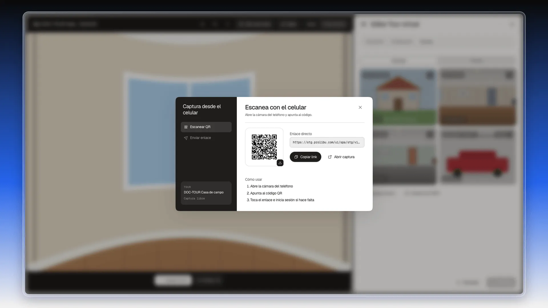Click the blurred red car thumbnail
548x308 pixels.
point(477,157)
